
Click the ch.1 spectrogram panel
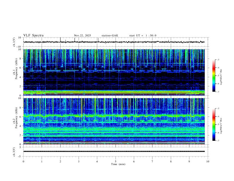pos(114,72)
